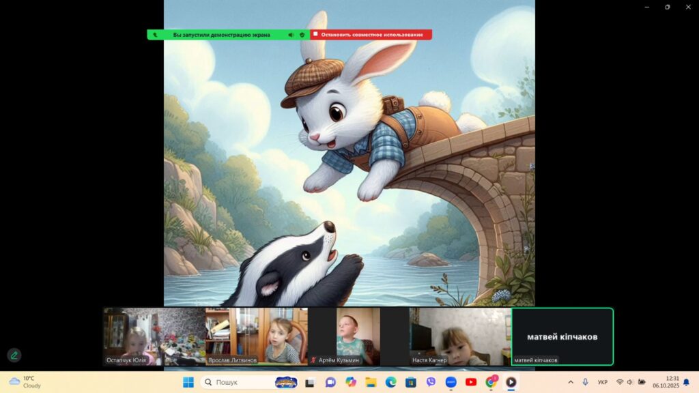Click the Вы запустили демонстрацию экрана status label
The width and height of the screenshot is (699, 393).
[x=221, y=35]
